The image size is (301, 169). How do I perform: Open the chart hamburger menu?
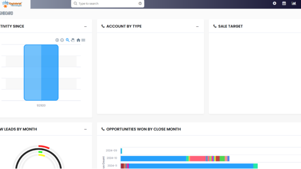83,40
